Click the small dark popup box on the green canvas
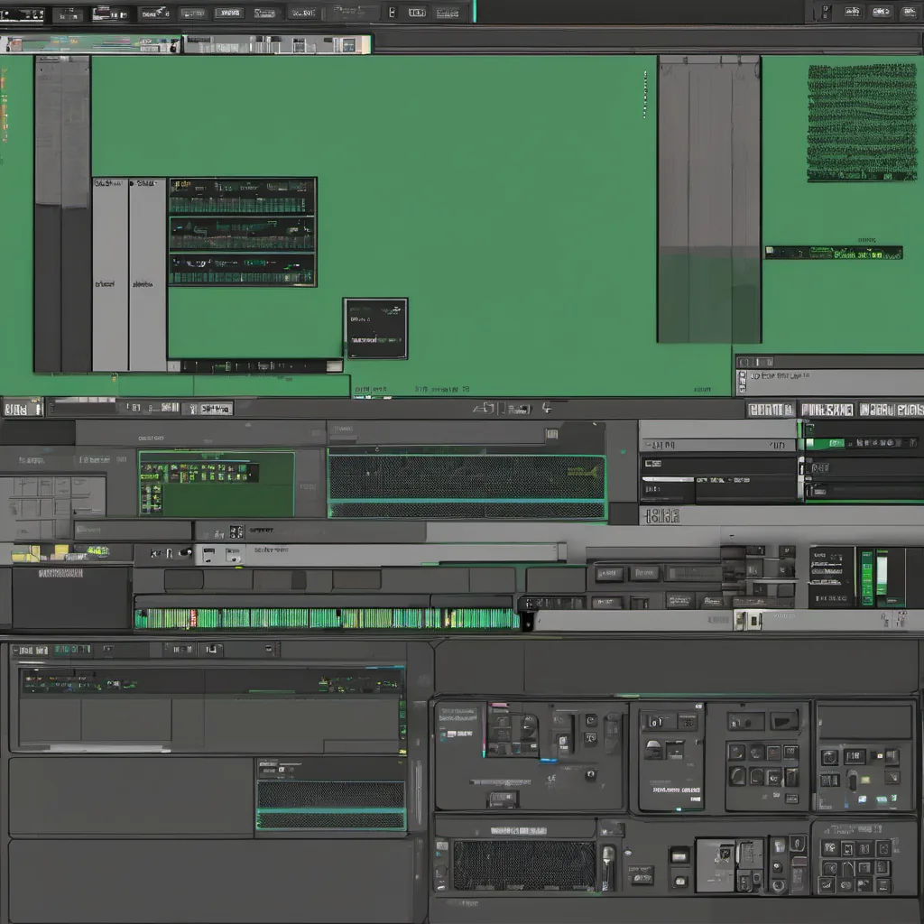Screen dimensions: 924x924 [375, 328]
